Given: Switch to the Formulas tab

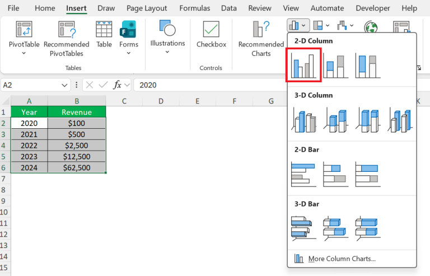Looking at the screenshot, I should (195, 8).
